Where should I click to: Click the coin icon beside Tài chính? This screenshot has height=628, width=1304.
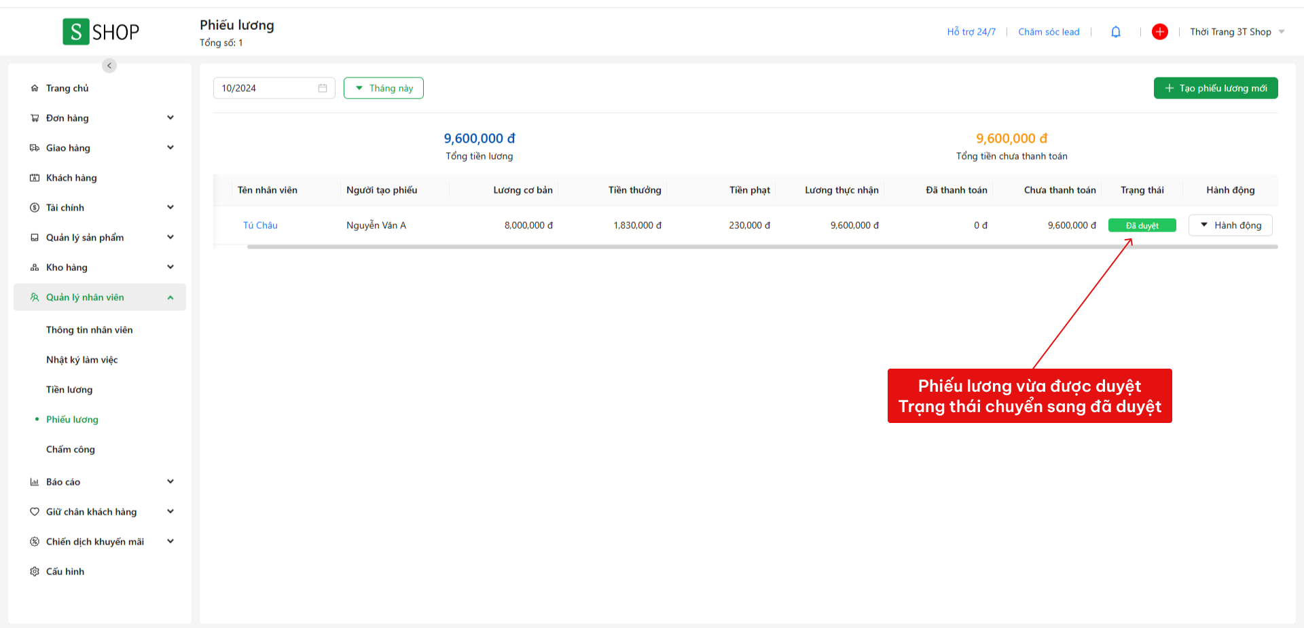click(x=35, y=208)
